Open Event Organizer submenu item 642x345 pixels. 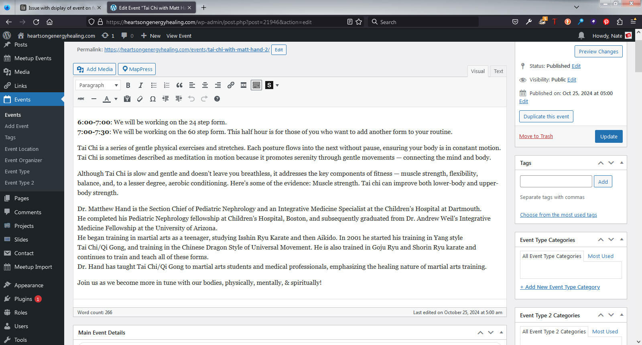(x=23, y=160)
